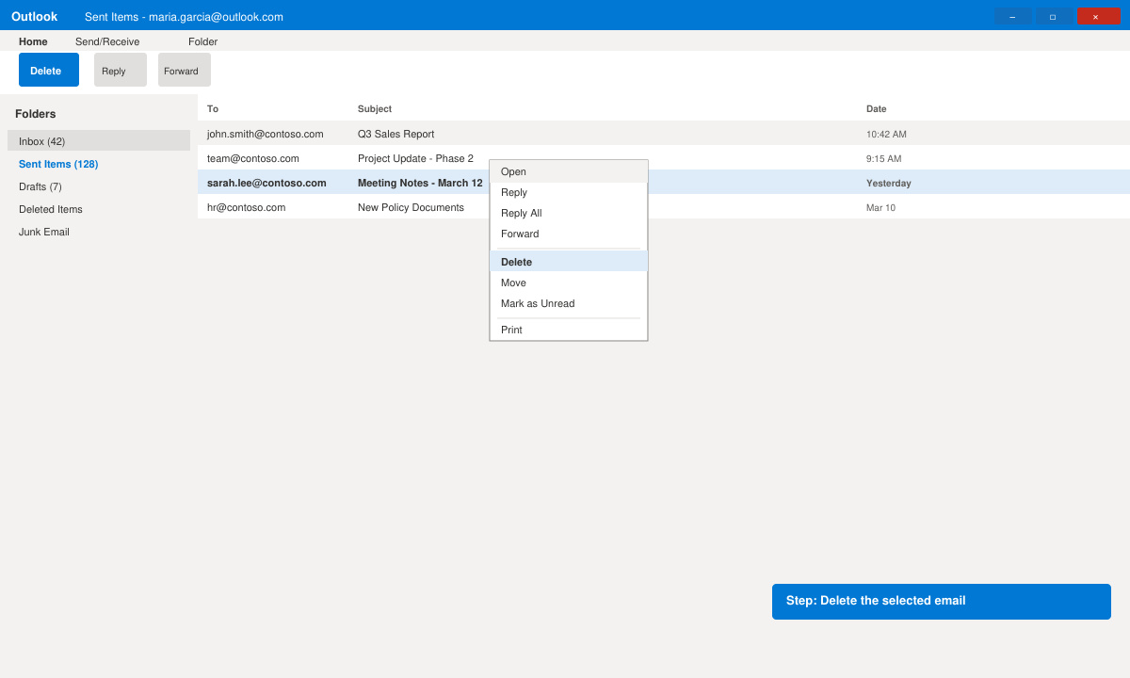Screen dimensions: 1130x678
Task: Select the Q3 Sales Report email
Action: coord(664,134)
